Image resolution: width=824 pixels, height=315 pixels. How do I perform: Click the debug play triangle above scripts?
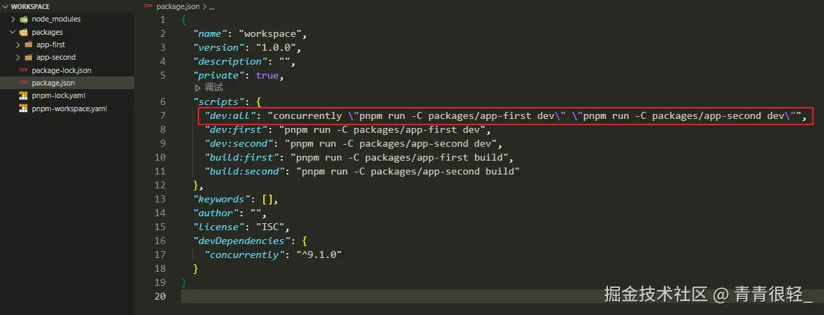[x=198, y=88]
